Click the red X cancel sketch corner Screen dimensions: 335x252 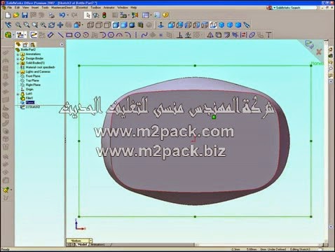(319, 52)
